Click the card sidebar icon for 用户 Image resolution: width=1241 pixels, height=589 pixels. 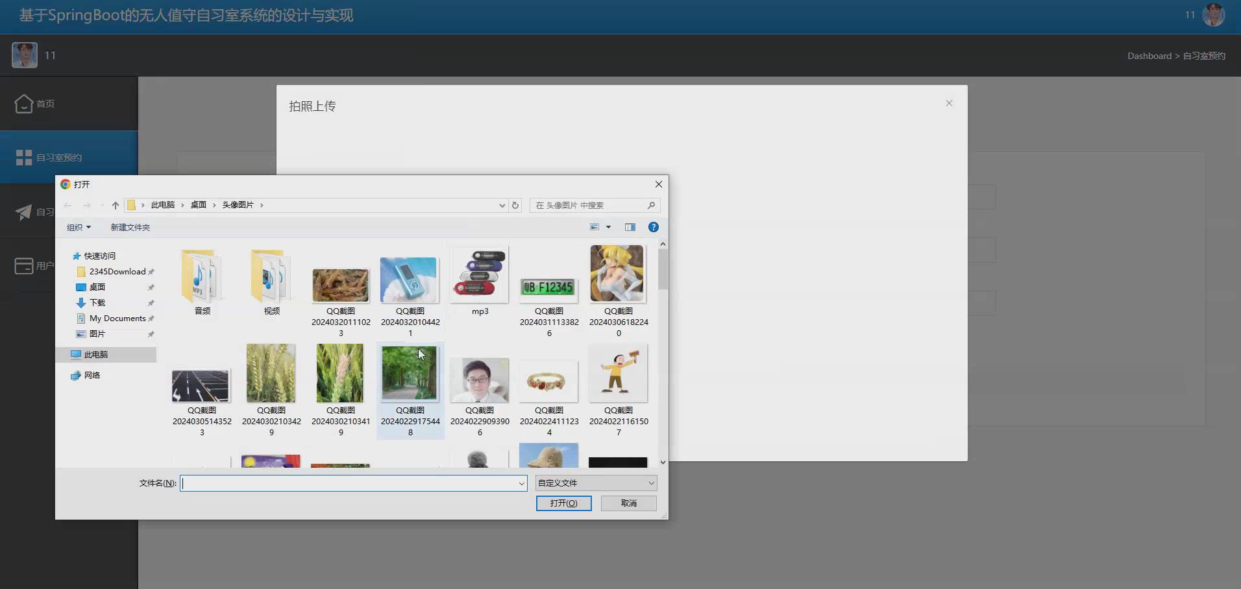tap(24, 266)
